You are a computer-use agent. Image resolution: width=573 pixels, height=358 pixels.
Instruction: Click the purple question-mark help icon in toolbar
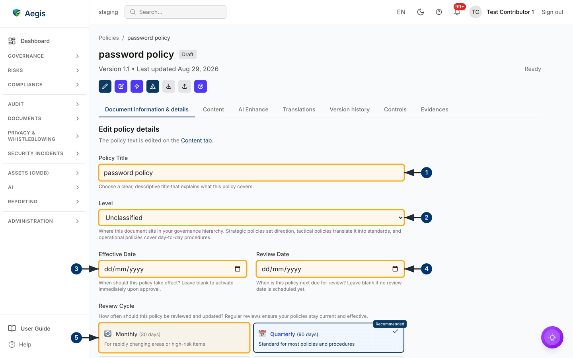[201, 86]
